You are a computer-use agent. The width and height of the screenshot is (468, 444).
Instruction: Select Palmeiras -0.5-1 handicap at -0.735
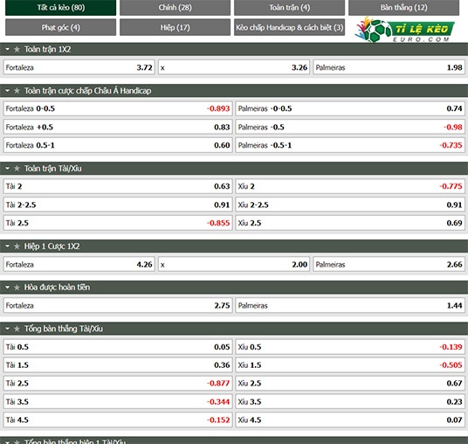pos(350,145)
